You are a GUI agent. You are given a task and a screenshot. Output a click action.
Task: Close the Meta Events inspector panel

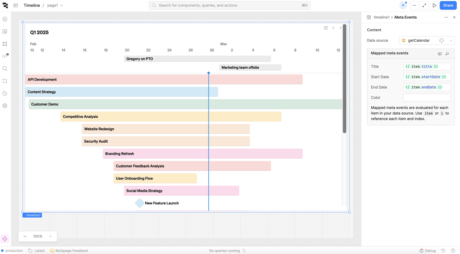click(454, 17)
